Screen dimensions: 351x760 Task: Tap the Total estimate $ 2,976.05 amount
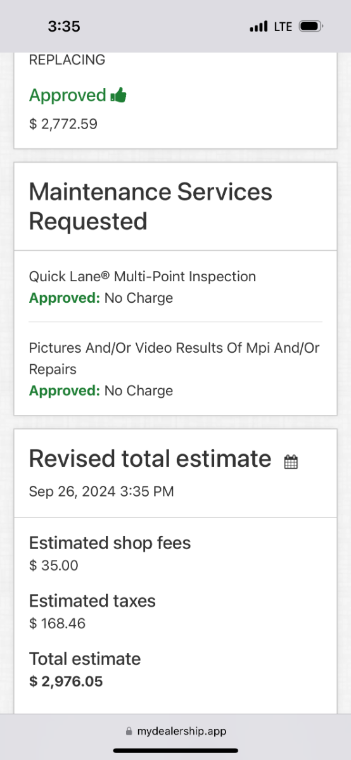[66, 681]
